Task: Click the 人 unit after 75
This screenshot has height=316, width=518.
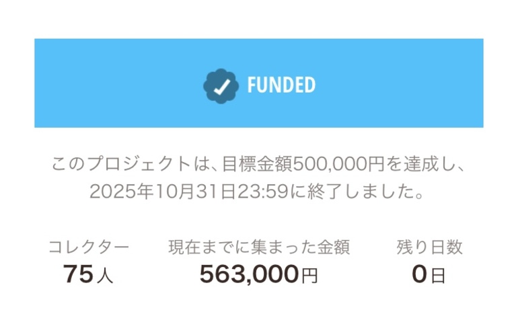Action: [x=105, y=276]
